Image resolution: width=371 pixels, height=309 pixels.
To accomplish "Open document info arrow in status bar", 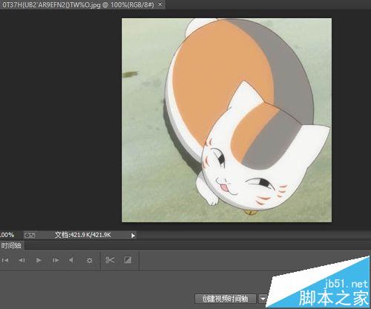I will (x=133, y=236).
